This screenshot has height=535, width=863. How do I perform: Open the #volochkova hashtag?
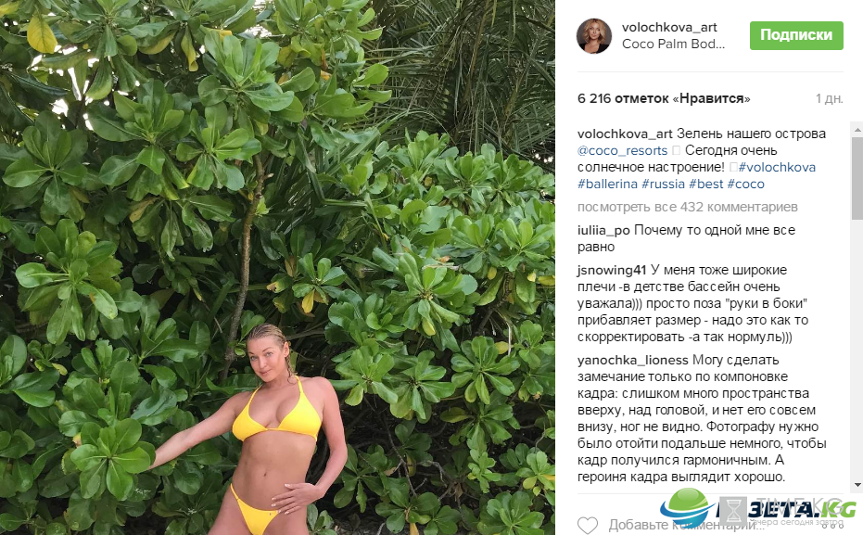777,167
